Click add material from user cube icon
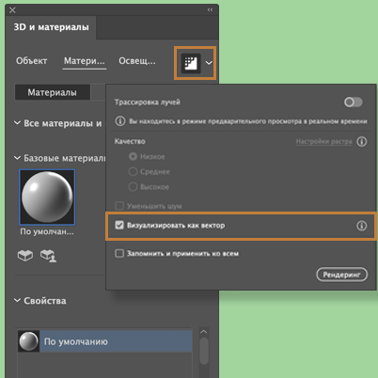Viewport: 378px width, 378px height. tap(48, 256)
